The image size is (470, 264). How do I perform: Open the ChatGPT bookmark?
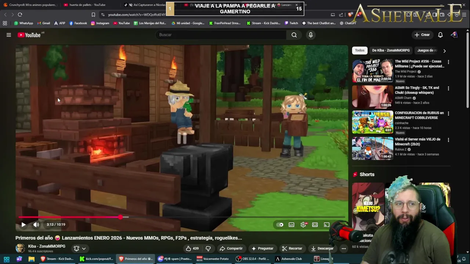click(x=348, y=23)
